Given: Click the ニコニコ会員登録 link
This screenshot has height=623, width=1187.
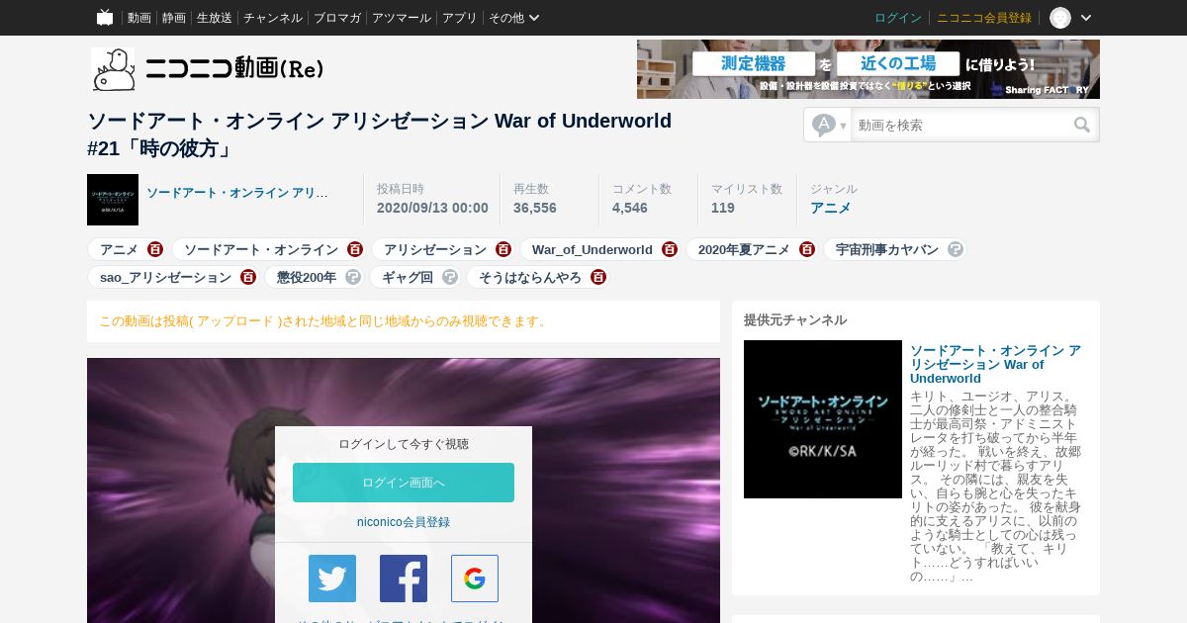Looking at the screenshot, I should [x=984, y=18].
